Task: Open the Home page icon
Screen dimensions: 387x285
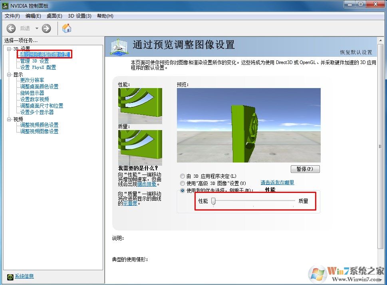Action: click(67, 28)
